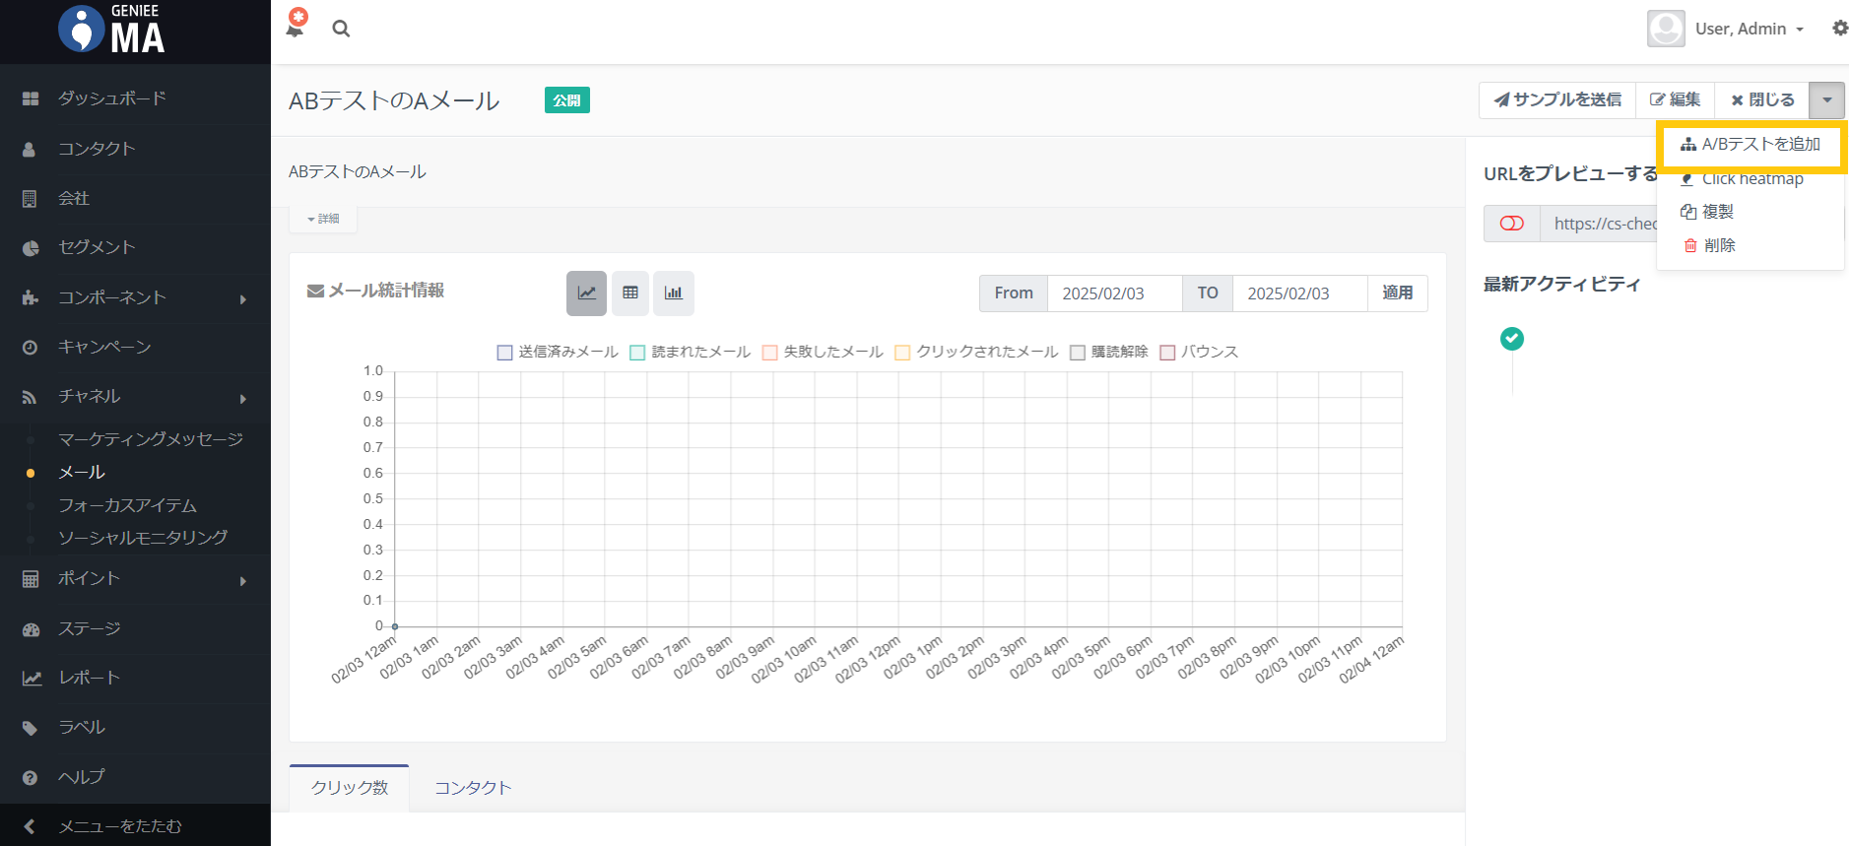Select A/Bテストを追加 from the menu
This screenshot has width=1849, height=846.
click(x=1750, y=145)
